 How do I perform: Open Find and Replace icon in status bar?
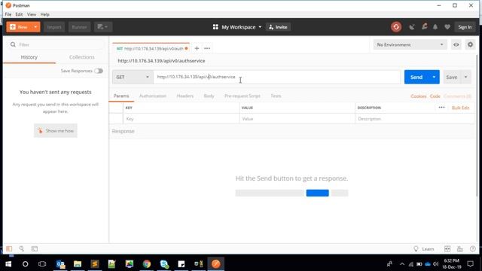(x=22, y=248)
